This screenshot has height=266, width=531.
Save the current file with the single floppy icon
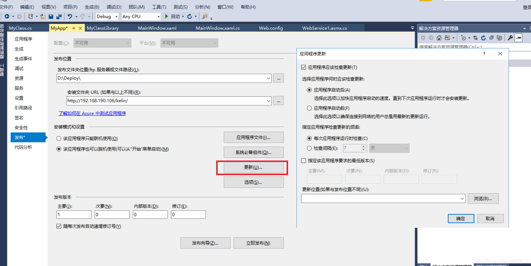[x=51, y=17]
